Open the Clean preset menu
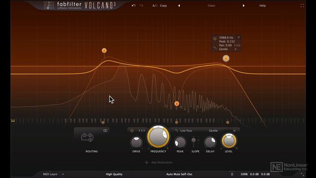Image resolution: width=316 pixels, height=178 pixels. (x=211, y=5)
